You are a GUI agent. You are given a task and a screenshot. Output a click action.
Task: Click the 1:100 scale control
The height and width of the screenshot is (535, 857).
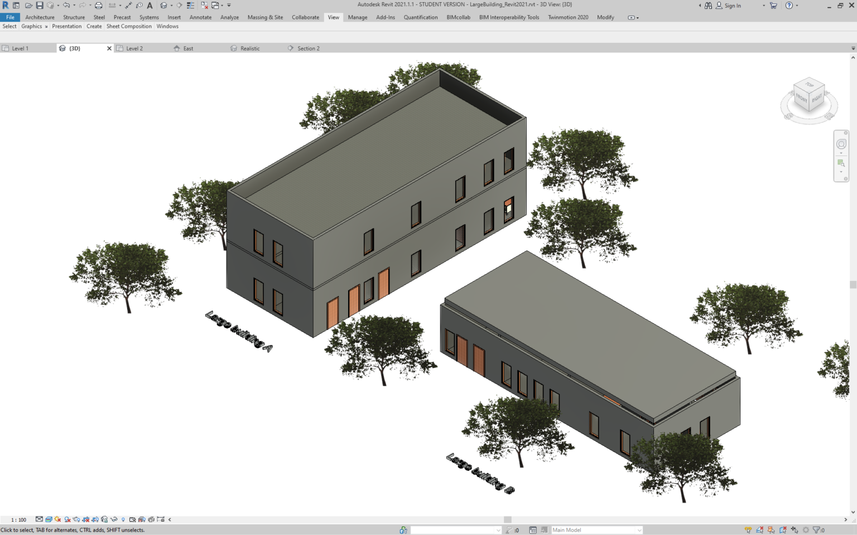(18, 520)
